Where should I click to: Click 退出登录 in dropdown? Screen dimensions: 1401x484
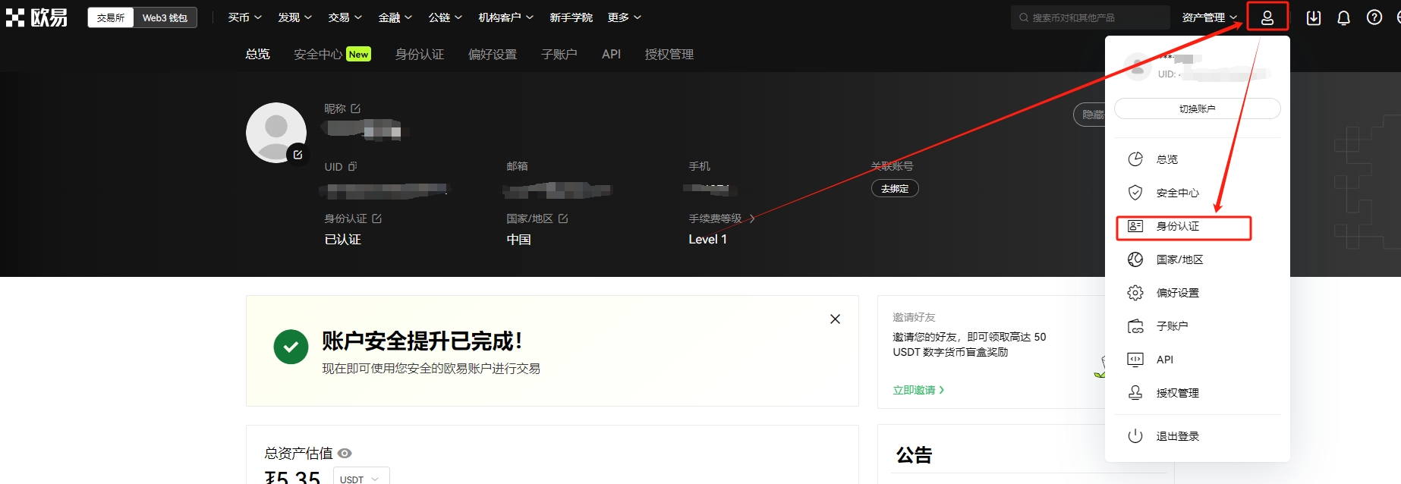[x=1177, y=436]
